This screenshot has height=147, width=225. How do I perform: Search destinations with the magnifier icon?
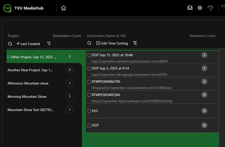click(89, 43)
